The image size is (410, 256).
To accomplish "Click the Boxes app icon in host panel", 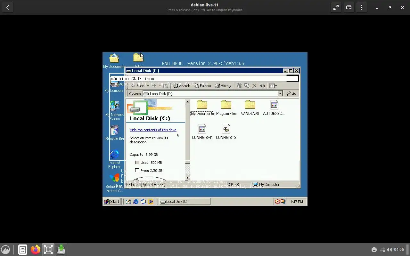I will click(48, 250).
